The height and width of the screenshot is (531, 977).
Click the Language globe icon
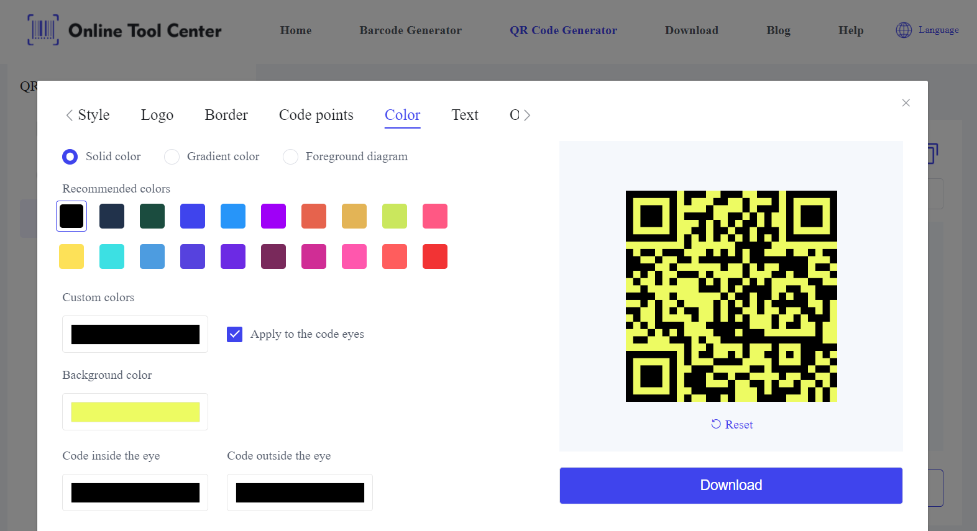point(904,30)
